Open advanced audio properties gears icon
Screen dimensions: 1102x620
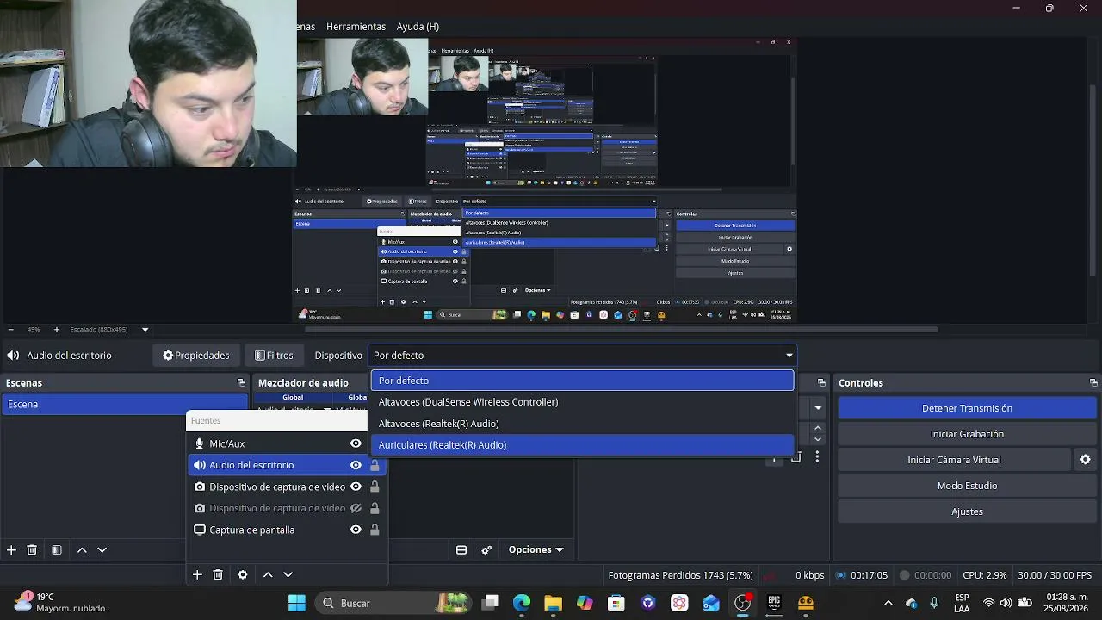point(486,549)
